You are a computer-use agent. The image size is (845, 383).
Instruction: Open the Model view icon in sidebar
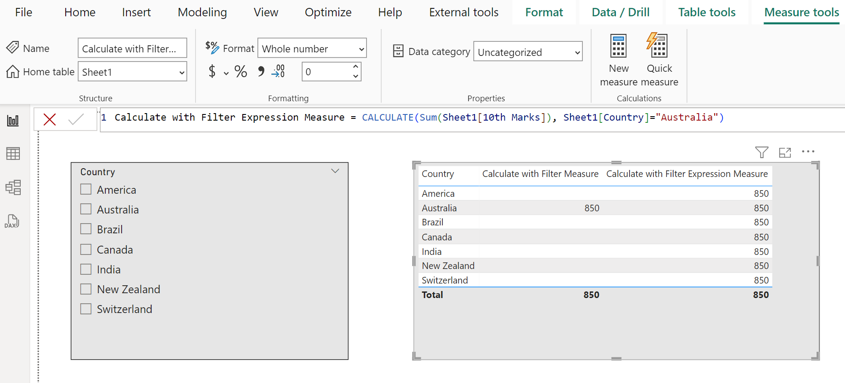(13, 188)
